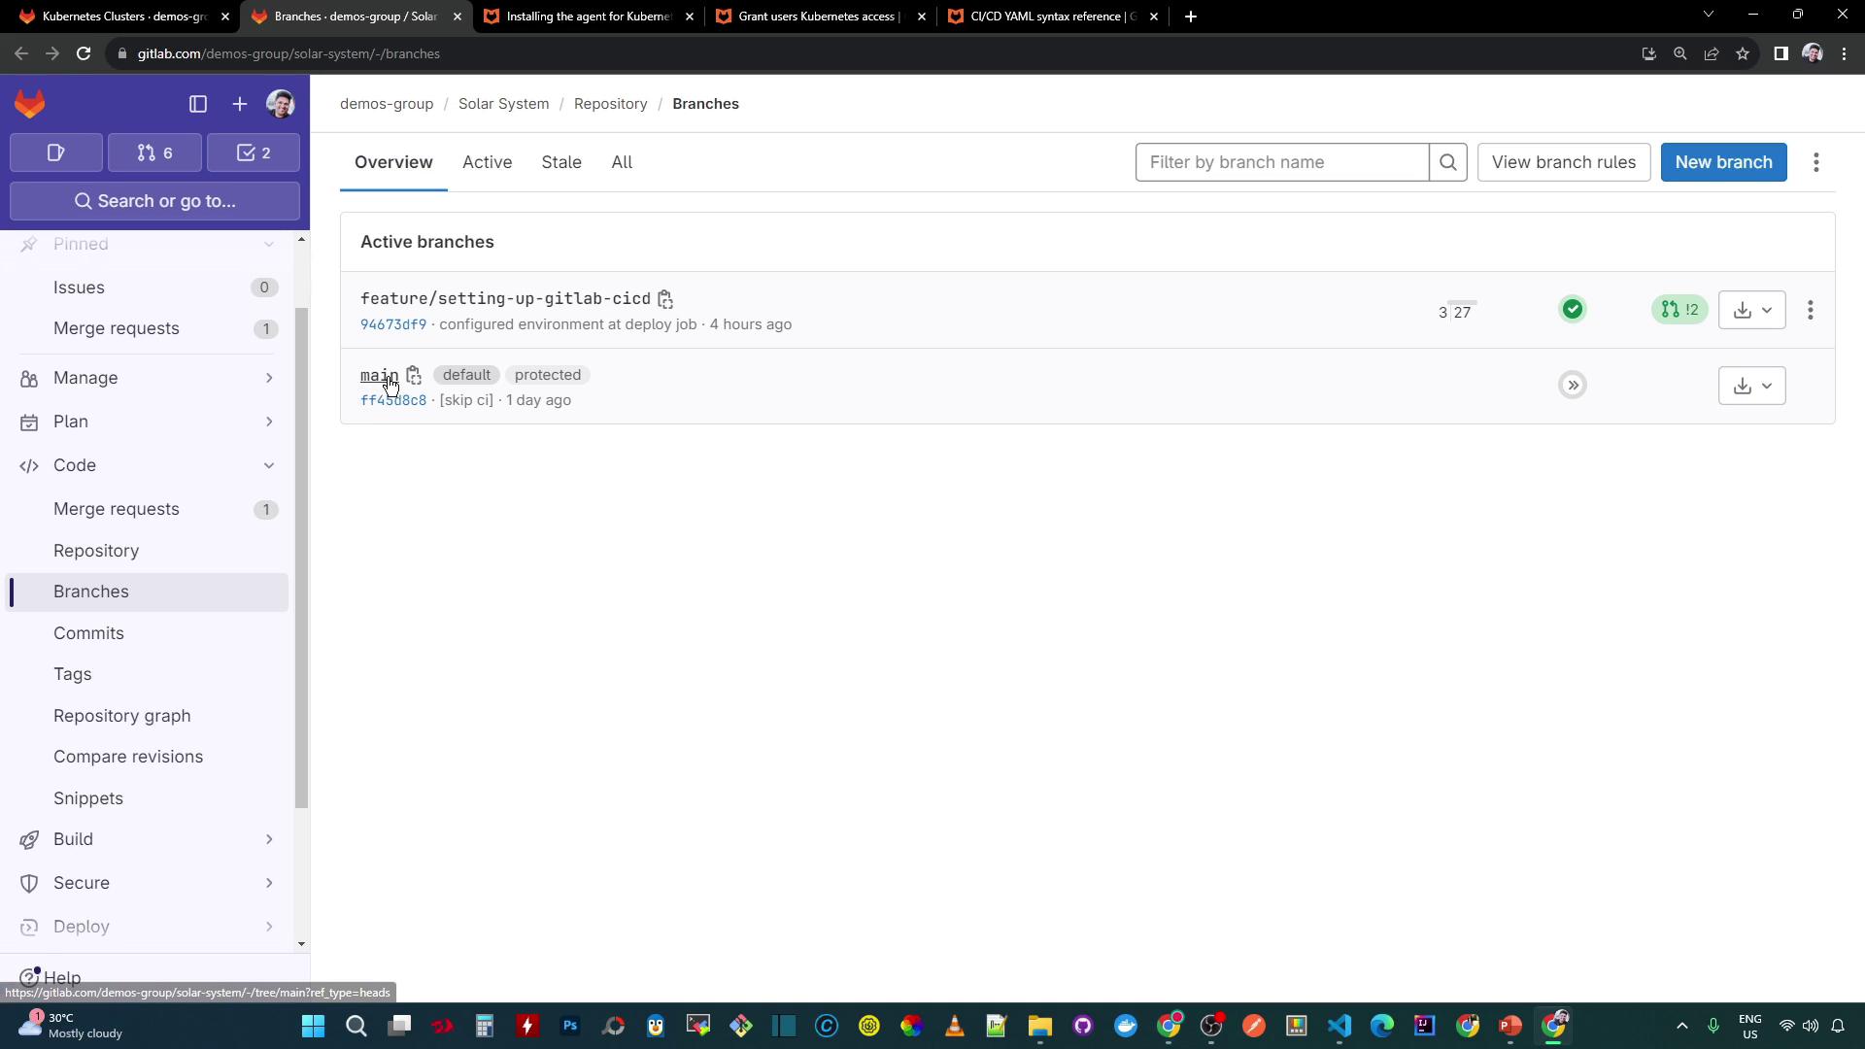Open demos-group breadcrumb link
1865x1049 pixels.
coord(387,104)
